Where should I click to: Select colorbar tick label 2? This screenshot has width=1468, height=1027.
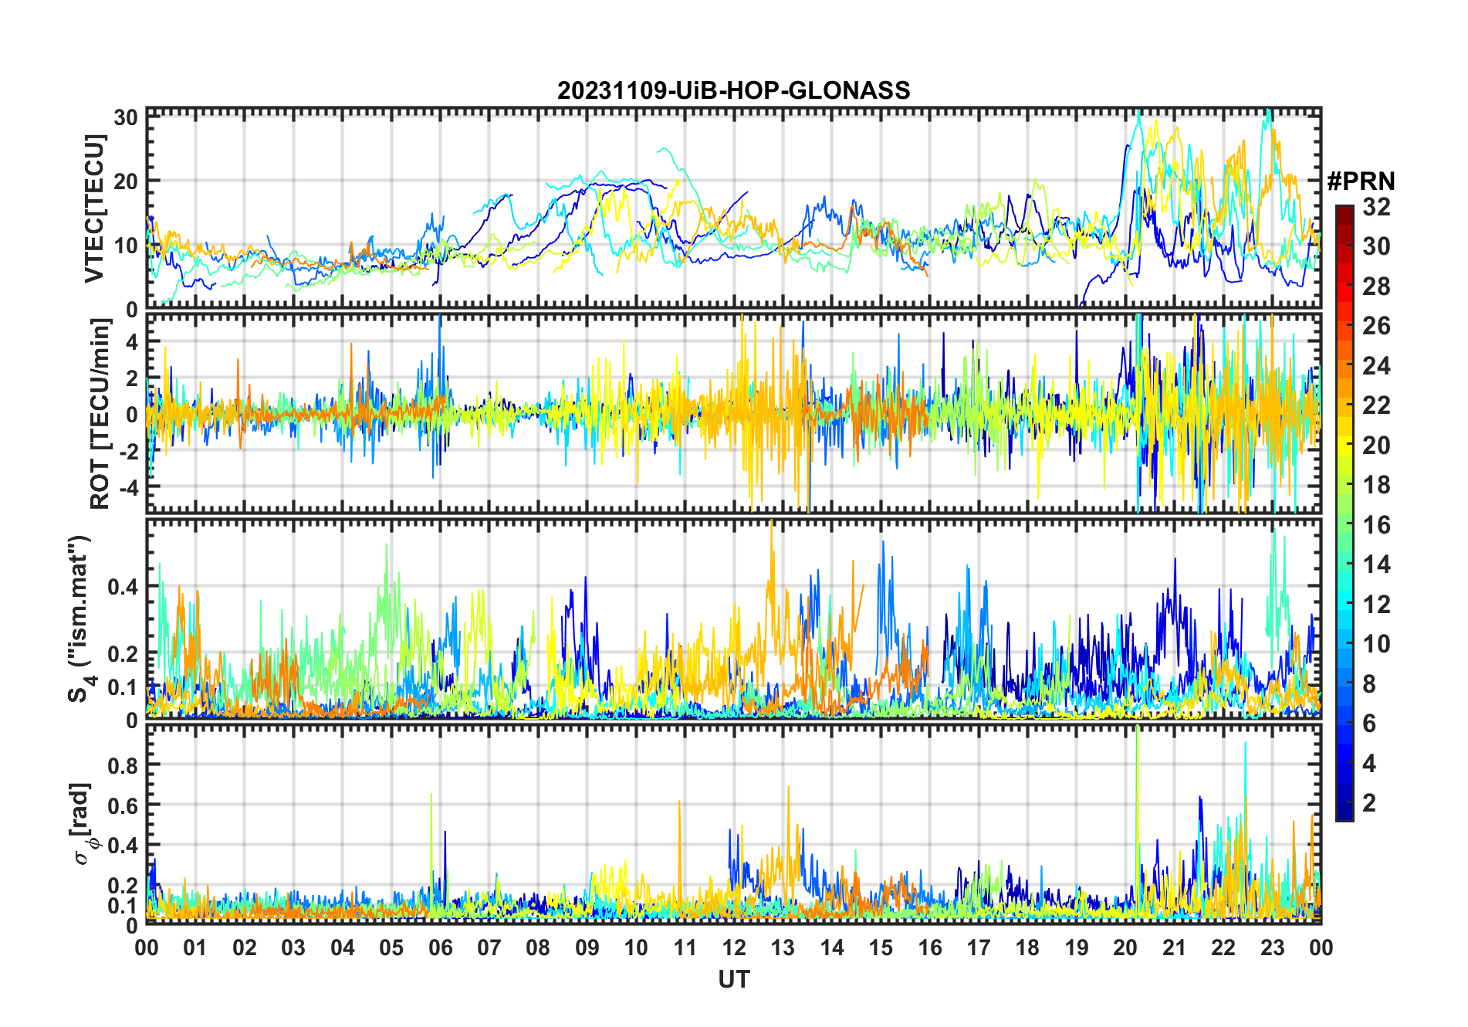click(x=1369, y=803)
